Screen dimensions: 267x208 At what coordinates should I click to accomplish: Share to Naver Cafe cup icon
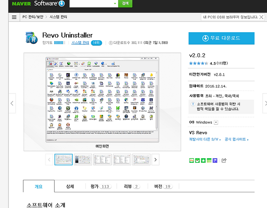(x=197, y=160)
